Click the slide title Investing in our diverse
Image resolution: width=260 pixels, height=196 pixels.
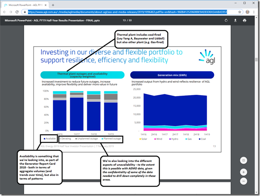tap(111, 56)
